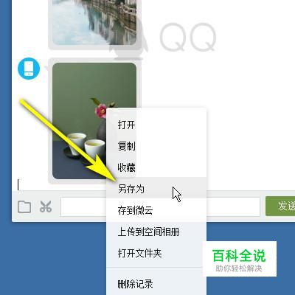Select the scissors screenshot tool
This screenshot has height=295, width=295.
(x=46, y=206)
